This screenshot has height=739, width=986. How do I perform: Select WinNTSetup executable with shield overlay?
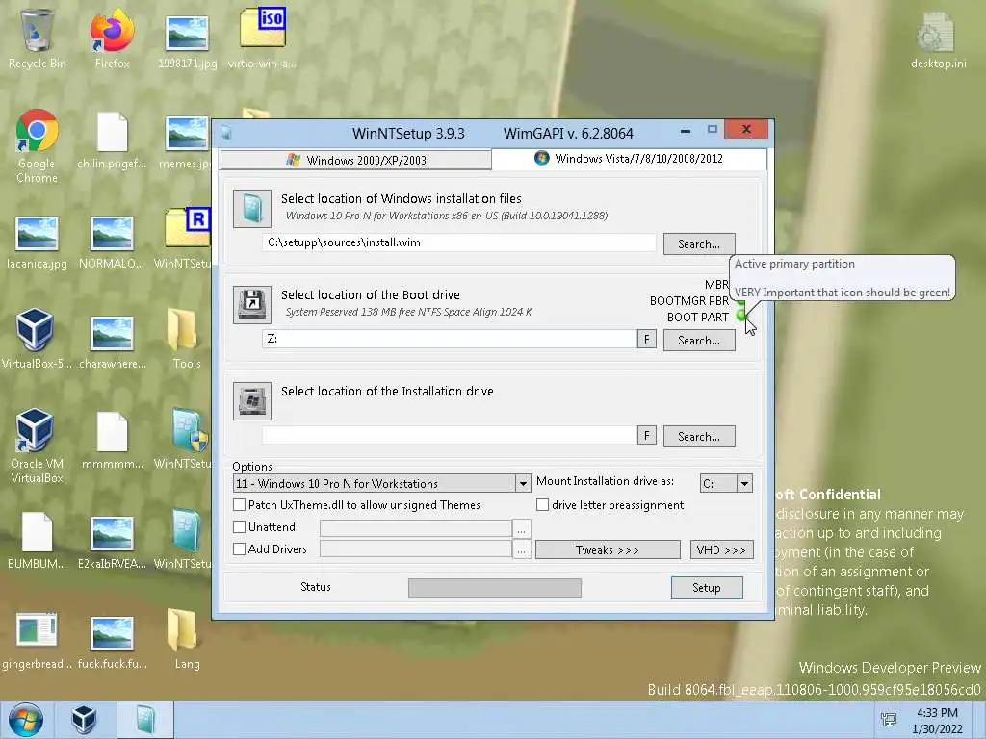(187, 439)
